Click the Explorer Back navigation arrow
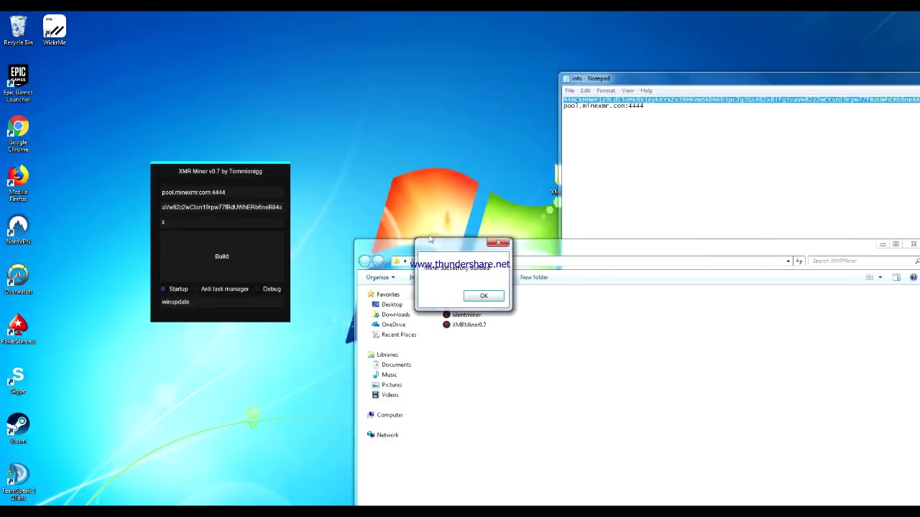Viewport: 920px width, 517px height. [x=365, y=261]
